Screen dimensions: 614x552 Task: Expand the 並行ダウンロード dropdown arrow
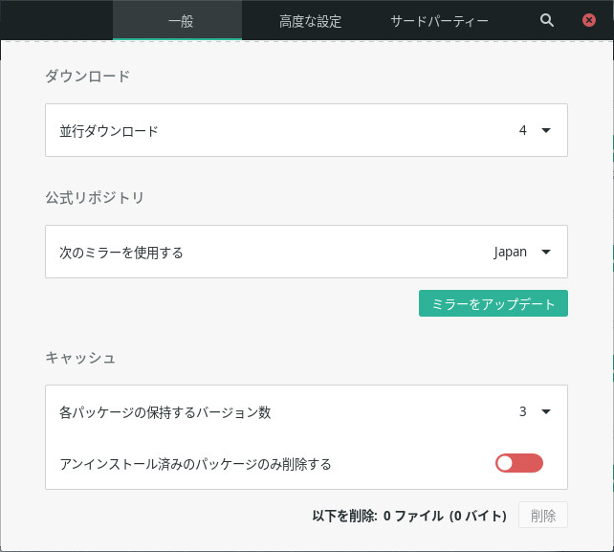(x=546, y=131)
